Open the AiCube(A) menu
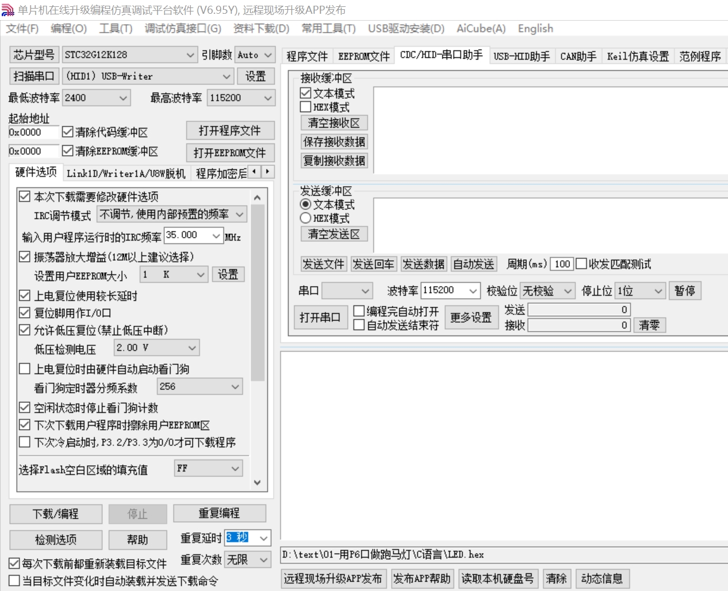The width and height of the screenshot is (728, 591). (481, 28)
